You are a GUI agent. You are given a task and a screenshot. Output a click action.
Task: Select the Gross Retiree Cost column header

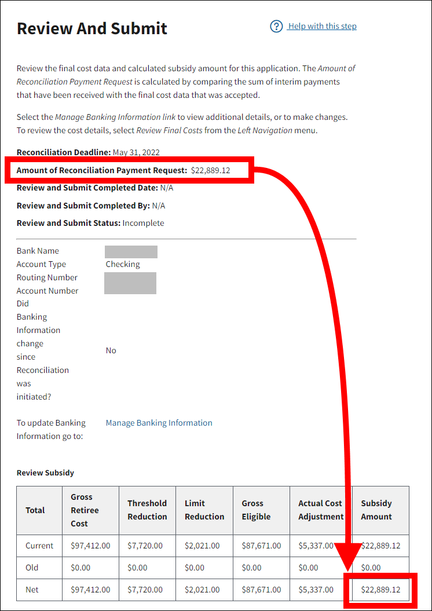click(x=85, y=510)
